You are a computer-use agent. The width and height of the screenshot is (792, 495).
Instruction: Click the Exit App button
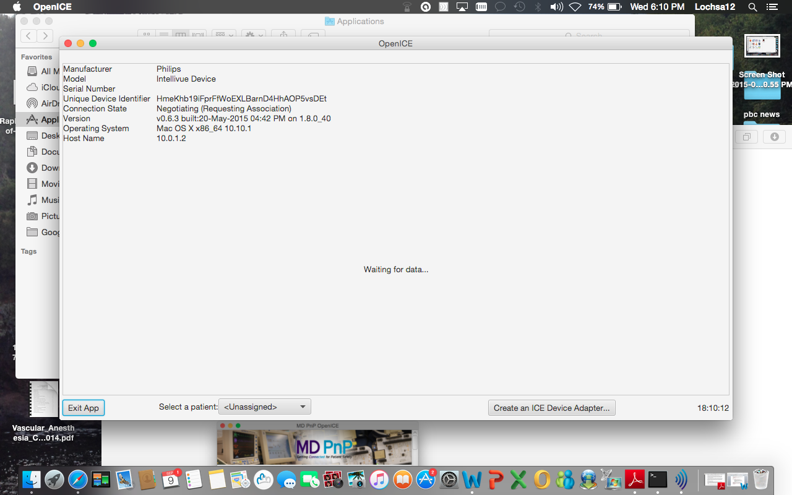pyautogui.click(x=84, y=408)
